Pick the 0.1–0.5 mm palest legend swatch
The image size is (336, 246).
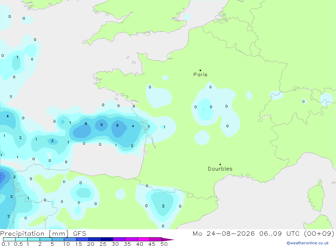(x=9, y=239)
